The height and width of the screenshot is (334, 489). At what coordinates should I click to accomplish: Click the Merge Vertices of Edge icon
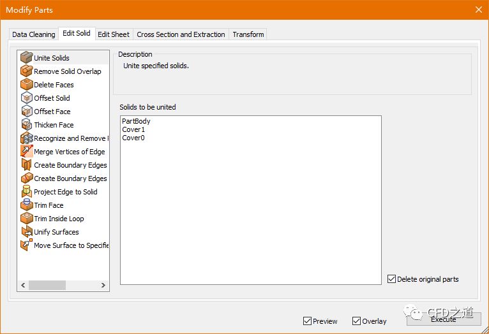[x=27, y=151]
